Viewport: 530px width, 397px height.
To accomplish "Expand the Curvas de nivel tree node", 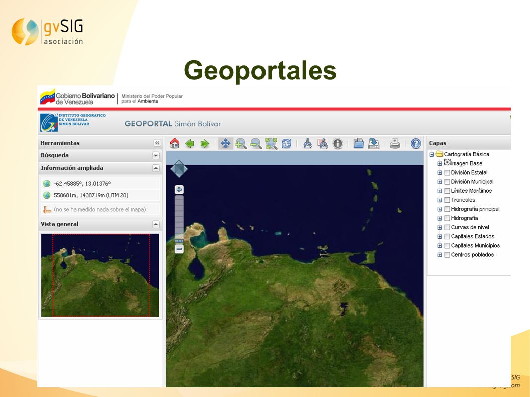I will click(x=440, y=227).
